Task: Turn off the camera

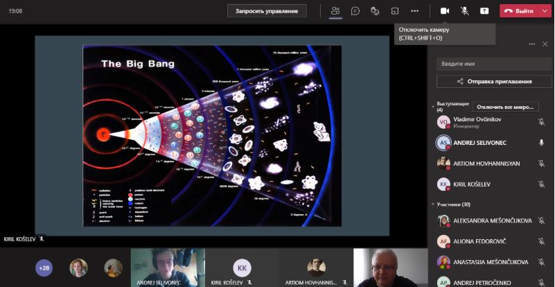Action: [x=445, y=11]
